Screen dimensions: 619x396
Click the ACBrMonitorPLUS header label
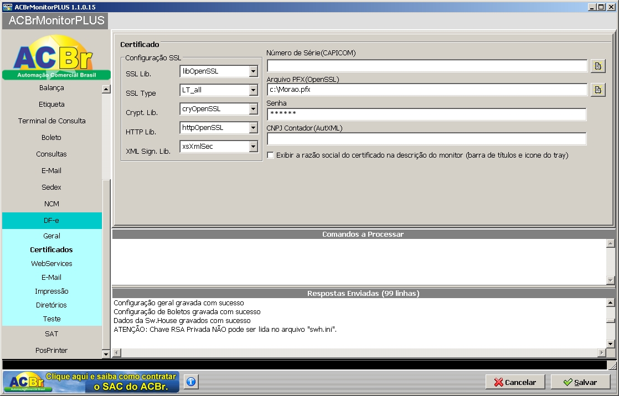tap(56, 20)
